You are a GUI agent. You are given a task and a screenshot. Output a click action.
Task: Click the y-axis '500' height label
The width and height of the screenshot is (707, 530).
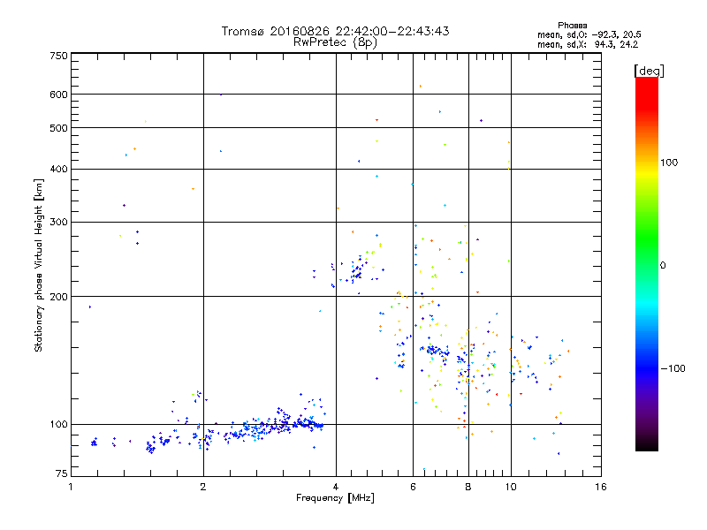click(58, 128)
